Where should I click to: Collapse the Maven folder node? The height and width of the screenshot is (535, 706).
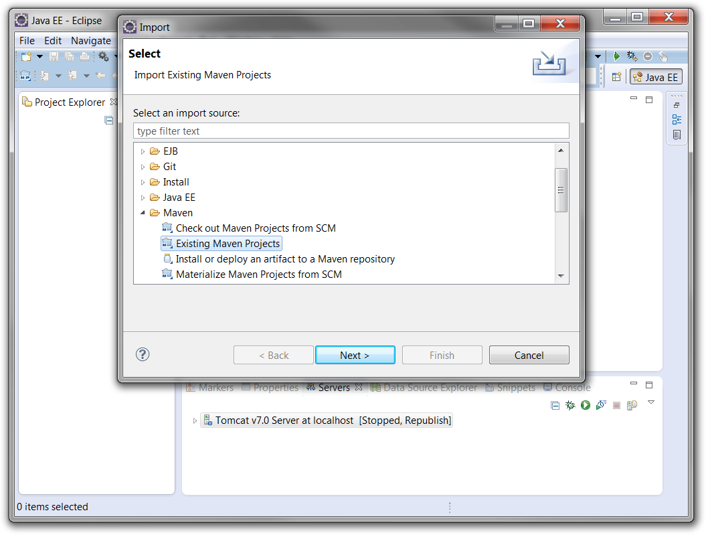coord(143,212)
